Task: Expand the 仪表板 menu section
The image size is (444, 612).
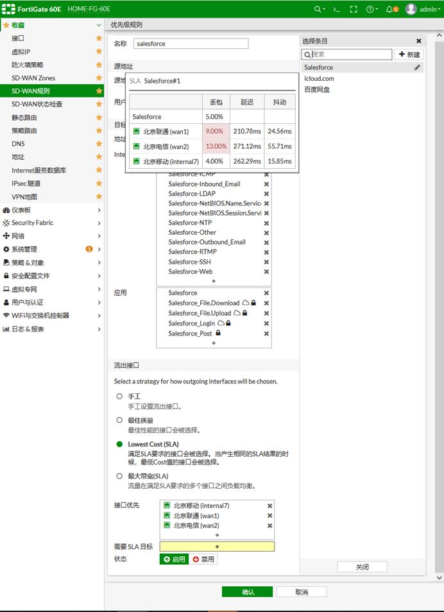Action: (51, 210)
